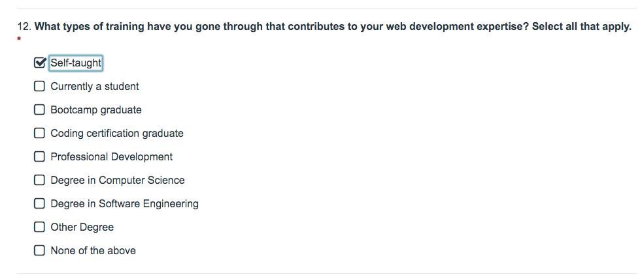This screenshot has width=642, height=277.
Task: Click the 'Professional Development' label text
Action: point(112,157)
